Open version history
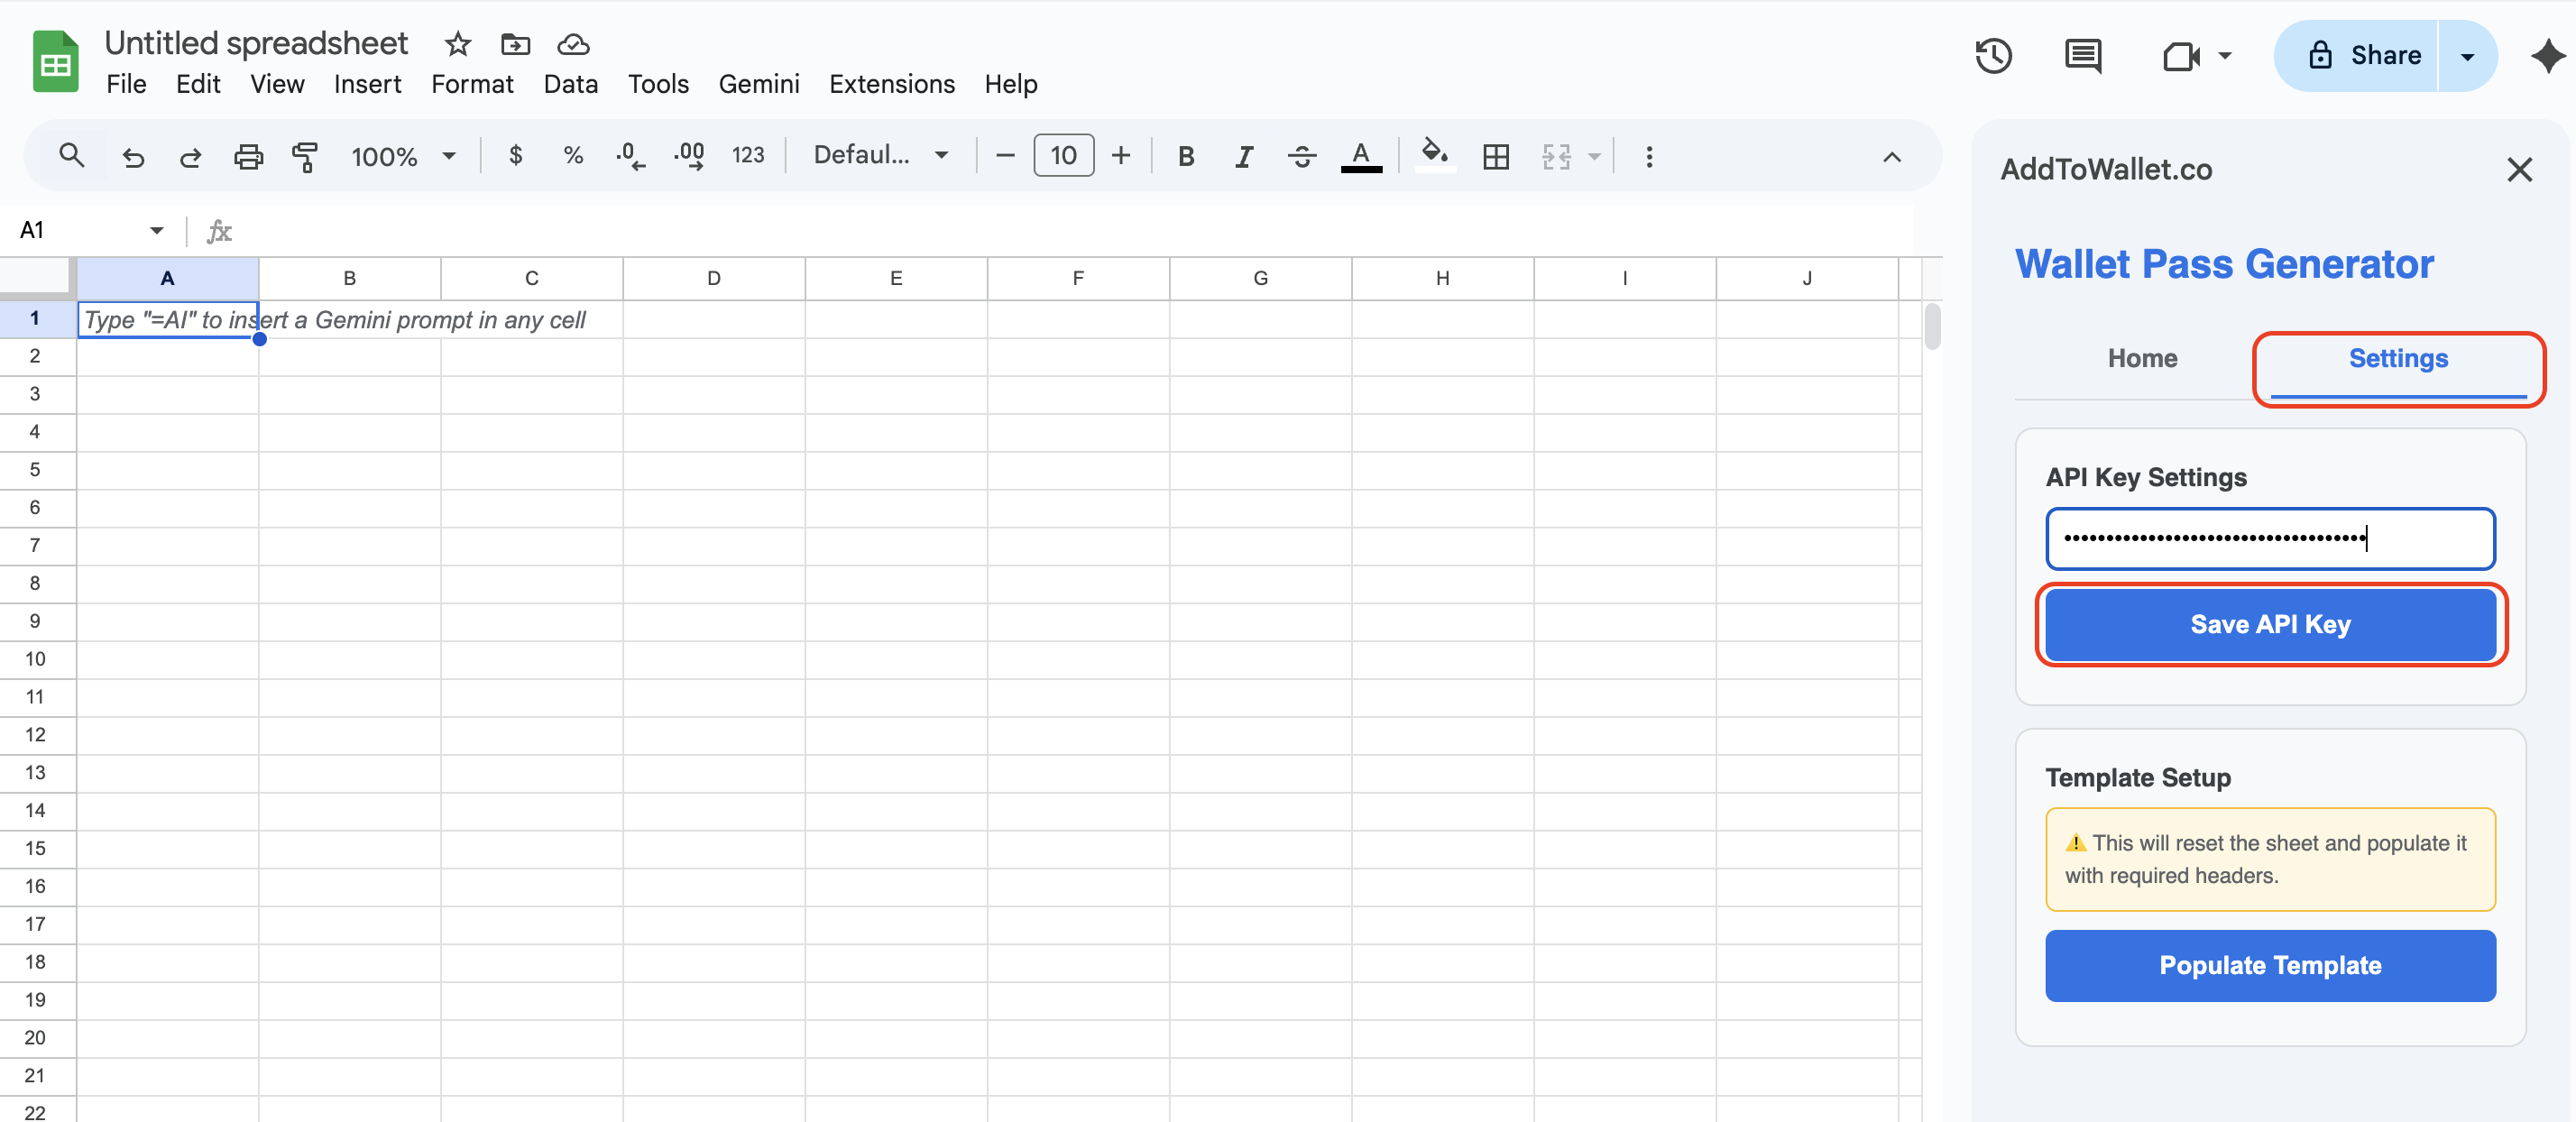The height and width of the screenshot is (1122, 2576). tap(1994, 56)
